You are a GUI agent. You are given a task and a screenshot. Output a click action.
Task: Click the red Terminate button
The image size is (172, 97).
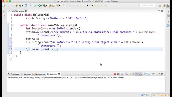tap(115, 74)
